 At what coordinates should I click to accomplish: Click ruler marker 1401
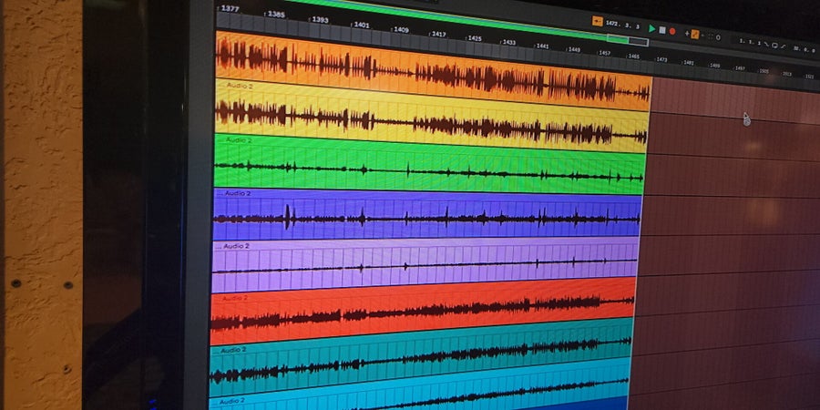coord(362,25)
